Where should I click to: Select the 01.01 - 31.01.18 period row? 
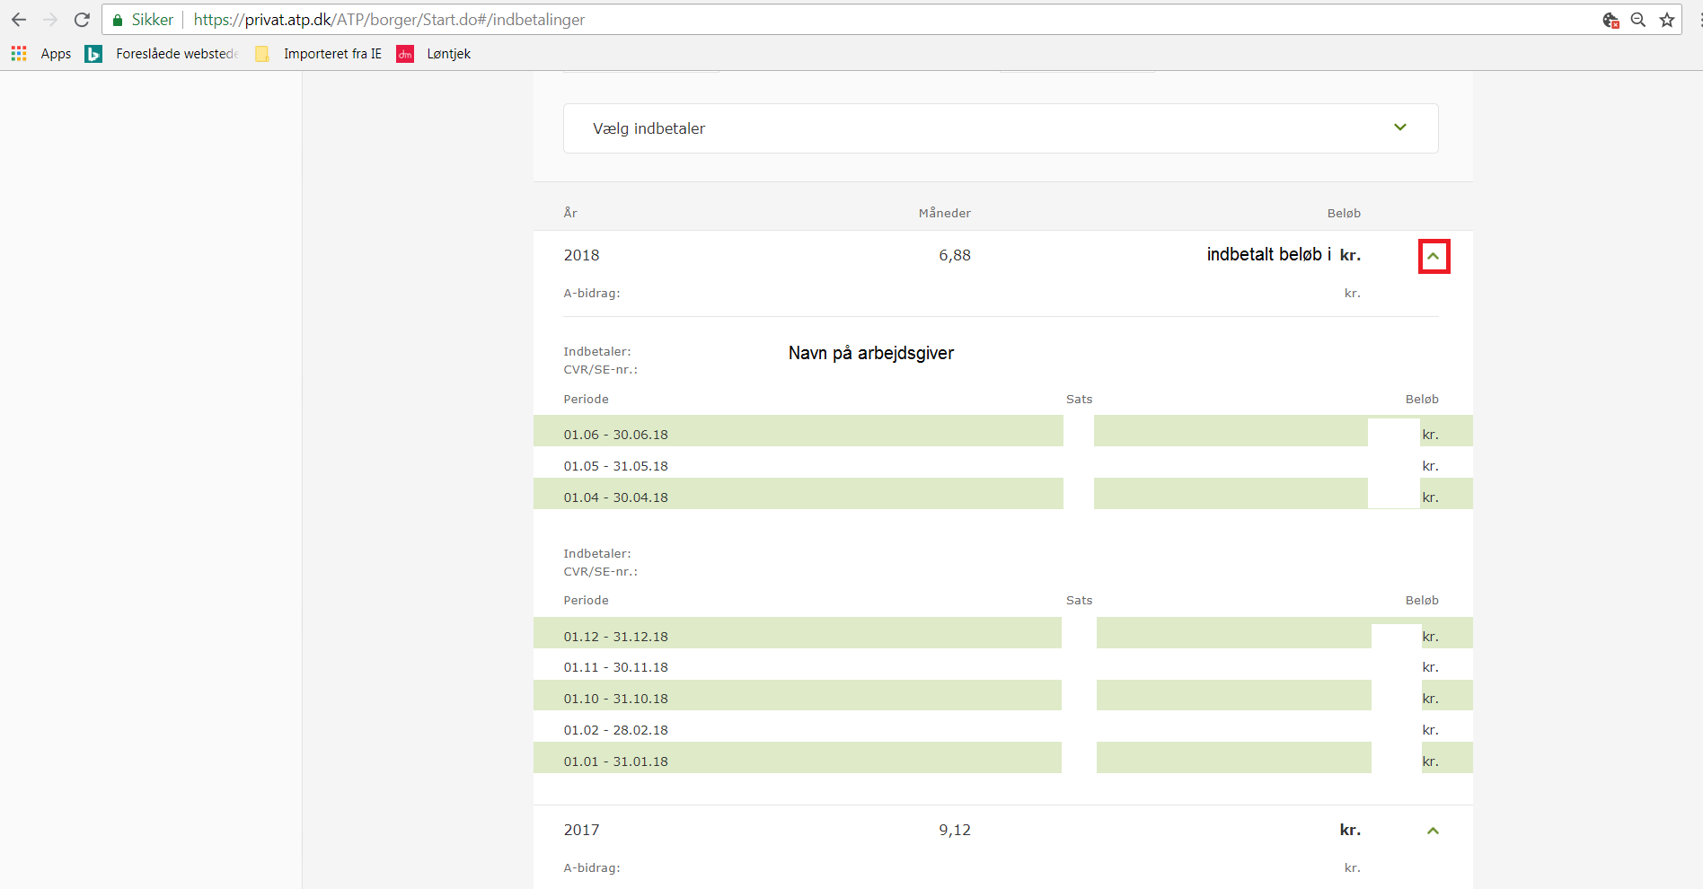(x=616, y=761)
